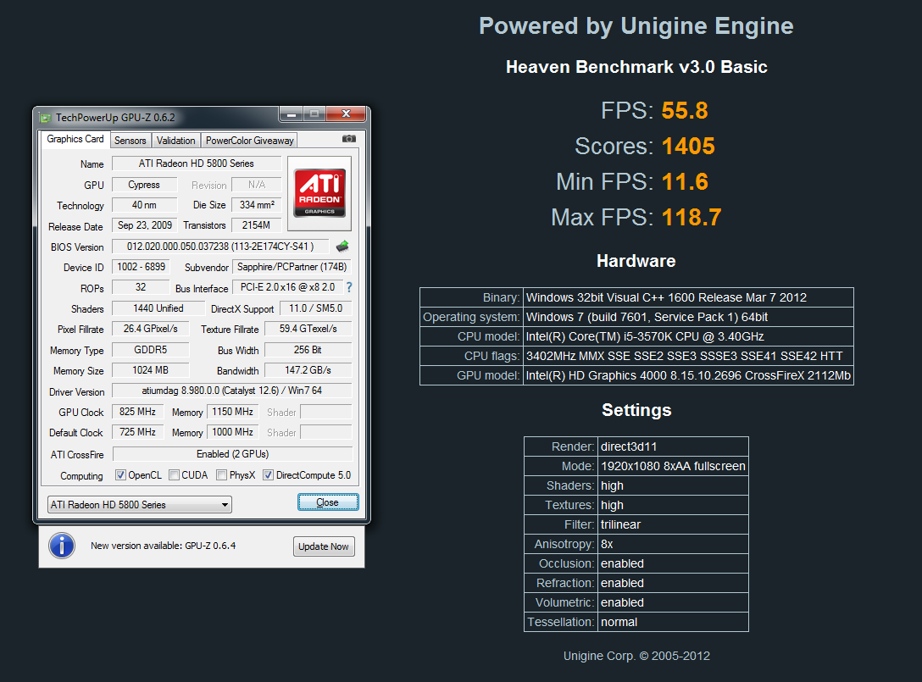Click the camera screenshot icon in GPU-Z
The image size is (922, 682).
point(348,139)
